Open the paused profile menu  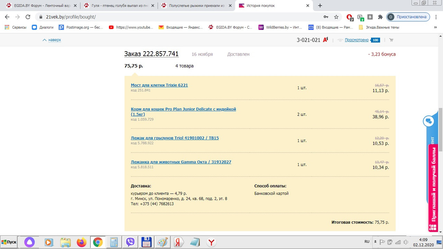(x=408, y=17)
